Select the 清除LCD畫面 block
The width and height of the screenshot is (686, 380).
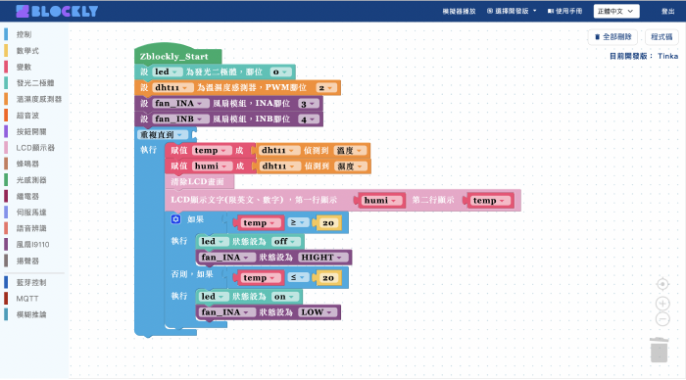(x=199, y=181)
